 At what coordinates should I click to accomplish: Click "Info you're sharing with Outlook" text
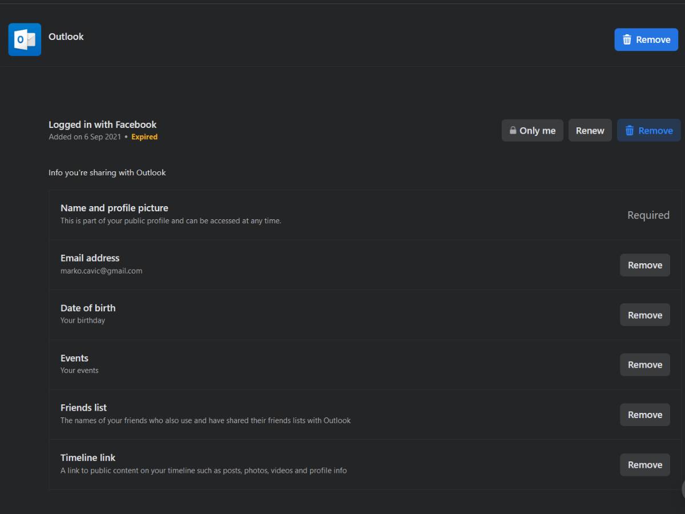[x=107, y=172]
